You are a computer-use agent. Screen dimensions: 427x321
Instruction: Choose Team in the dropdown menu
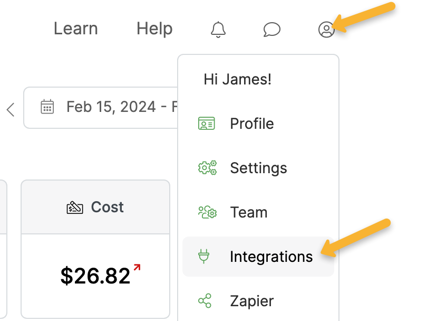pos(248,212)
